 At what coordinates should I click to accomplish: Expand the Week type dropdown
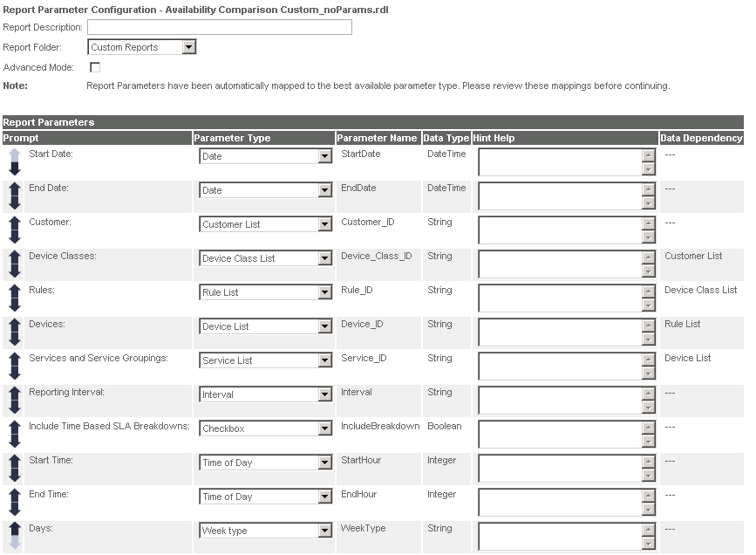[266, 531]
